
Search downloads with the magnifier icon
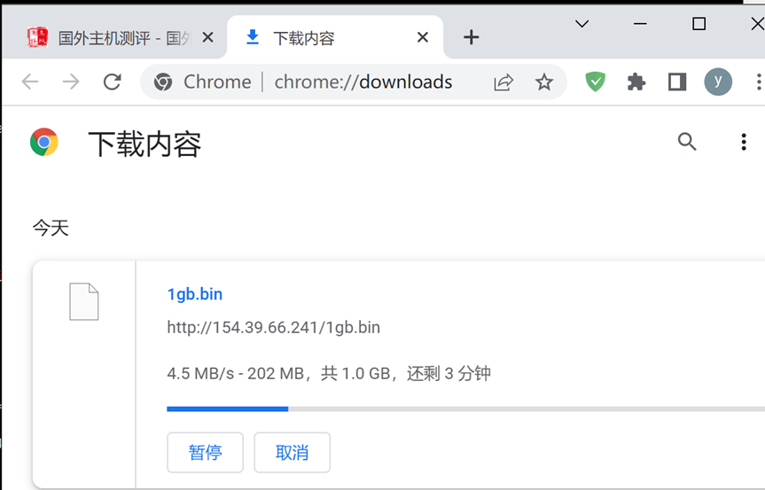(x=687, y=142)
